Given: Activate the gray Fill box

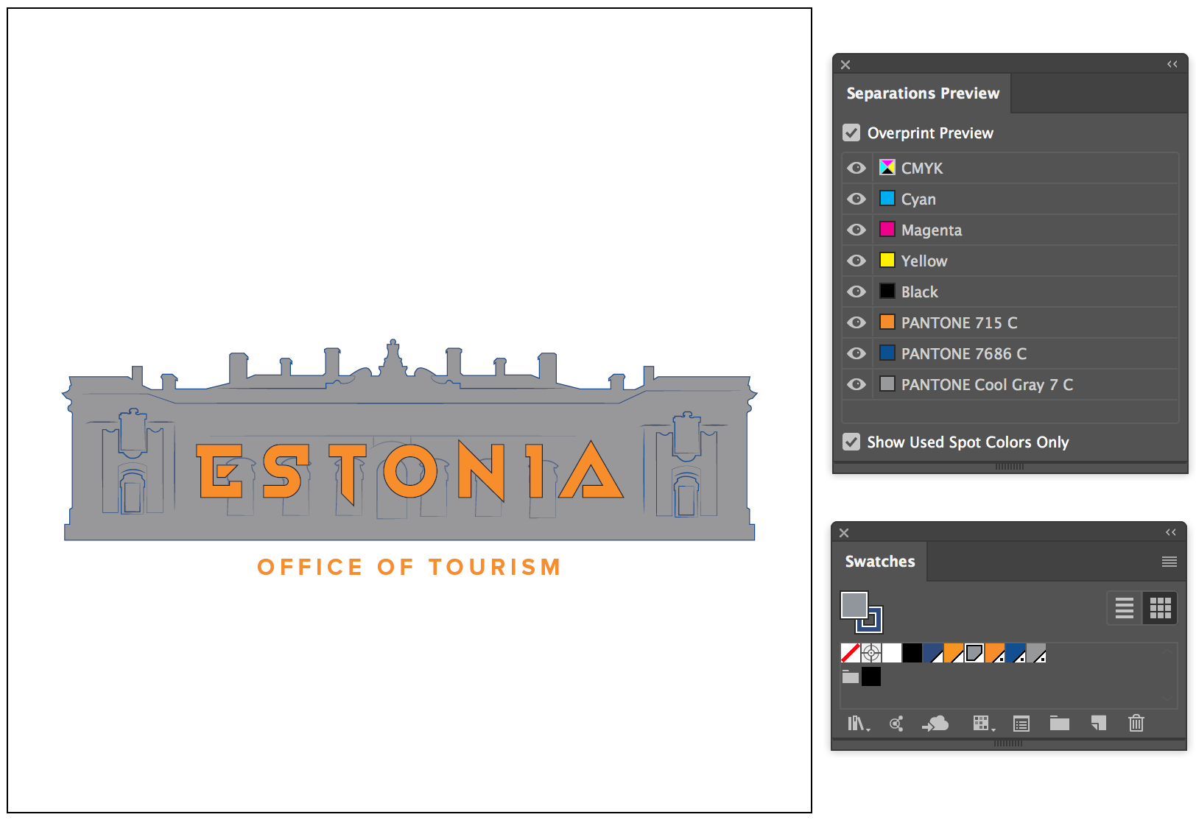Looking at the screenshot, I should click(854, 605).
